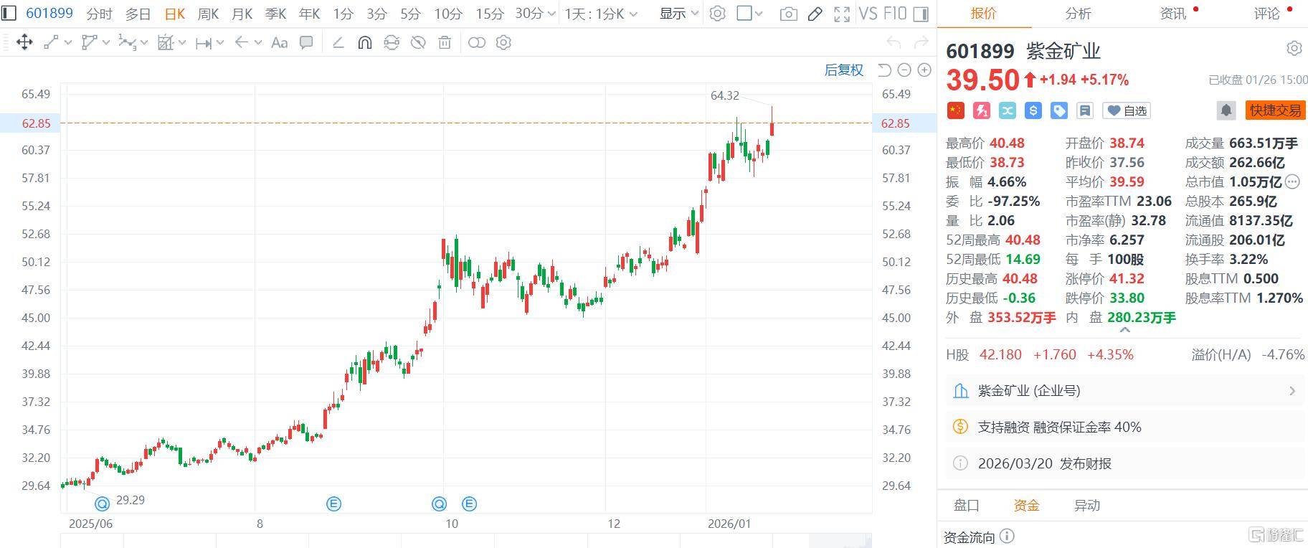This screenshot has width=1308, height=548.
Task: Select the magnet snap drawing tool
Action: [x=364, y=43]
